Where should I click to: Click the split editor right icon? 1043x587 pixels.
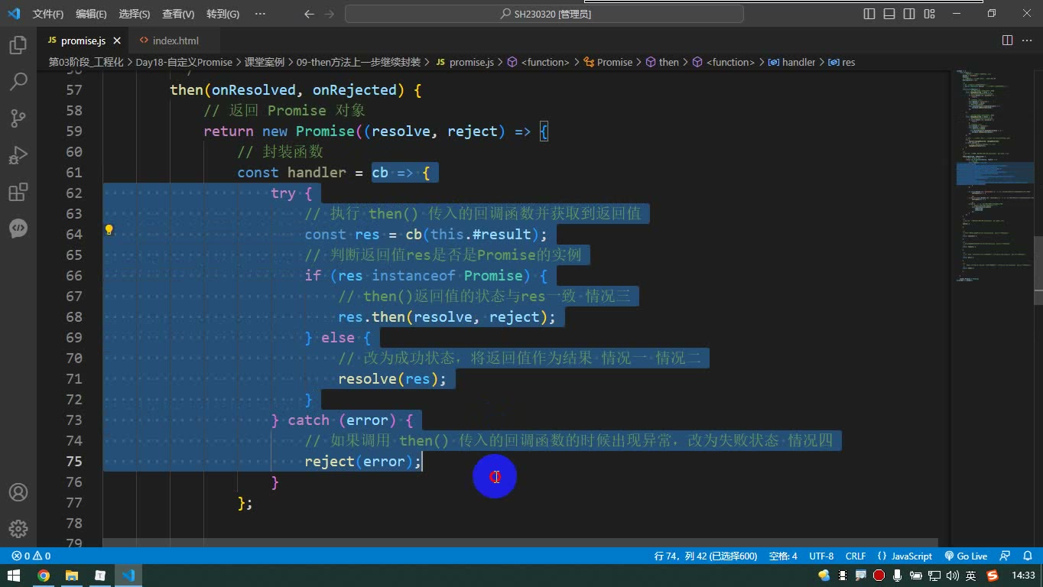1007,41
